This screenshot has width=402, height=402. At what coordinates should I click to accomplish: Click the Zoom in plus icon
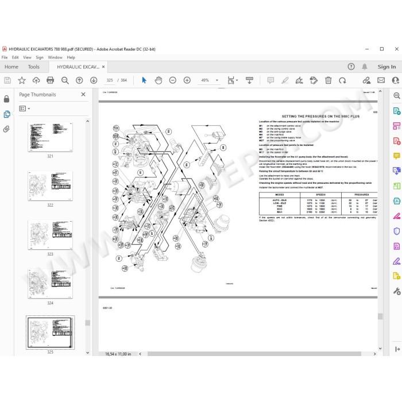(187, 80)
